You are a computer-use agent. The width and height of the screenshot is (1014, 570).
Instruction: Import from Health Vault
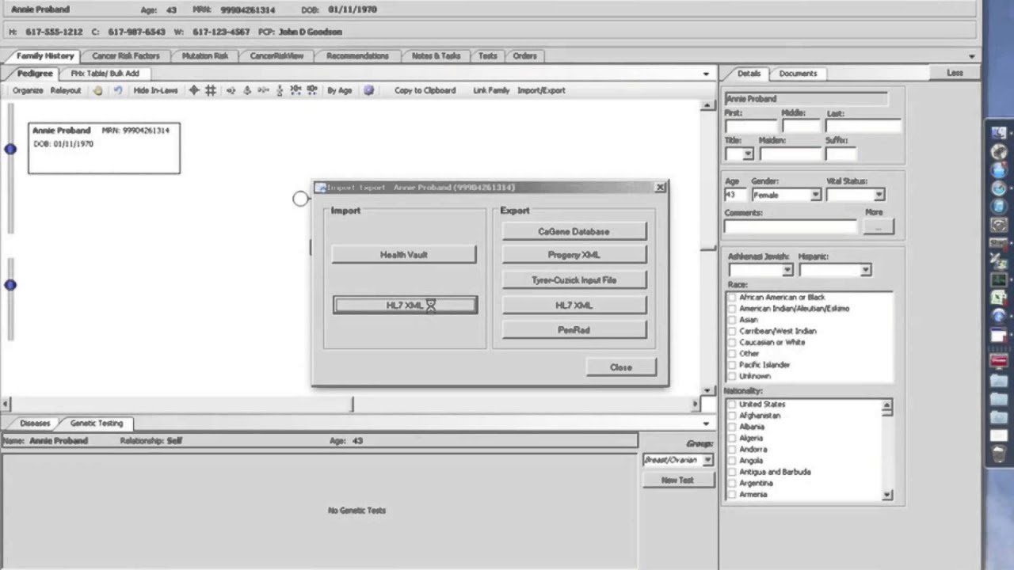pyautogui.click(x=404, y=255)
